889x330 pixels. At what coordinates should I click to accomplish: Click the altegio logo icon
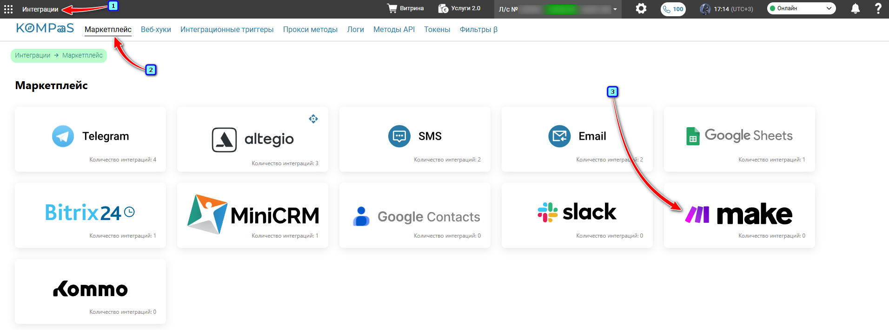pyautogui.click(x=224, y=140)
